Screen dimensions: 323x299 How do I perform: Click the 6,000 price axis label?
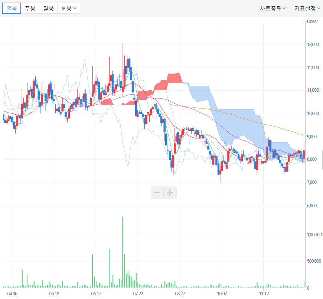click(x=312, y=206)
